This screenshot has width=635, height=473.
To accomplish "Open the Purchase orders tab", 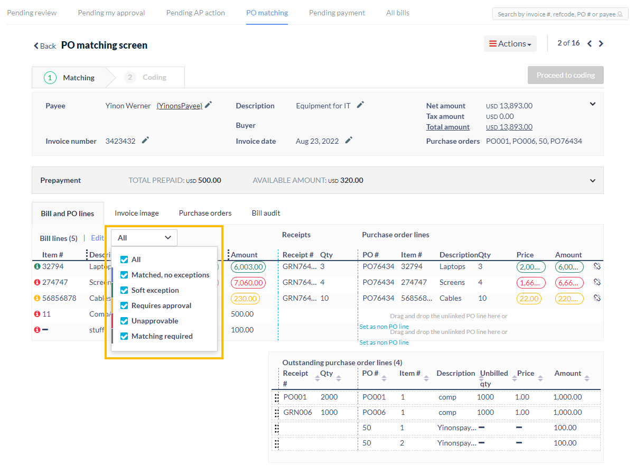I will click(205, 213).
